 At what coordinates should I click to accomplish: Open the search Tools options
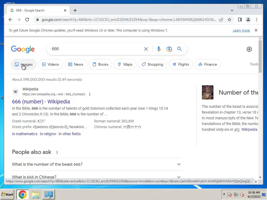point(254,64)
